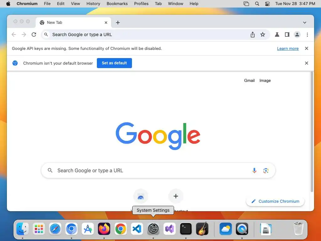Viewport: 321px width, 241px height.
Task: Bookmark this tab with the star icon
Action: click(263, 35)
